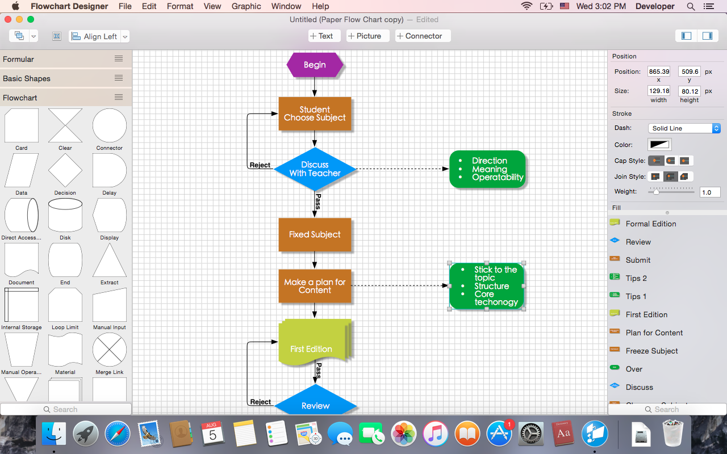Open Spotlight search in menu bar
Viewport: 727px width, 454px height.
(691, 6)
